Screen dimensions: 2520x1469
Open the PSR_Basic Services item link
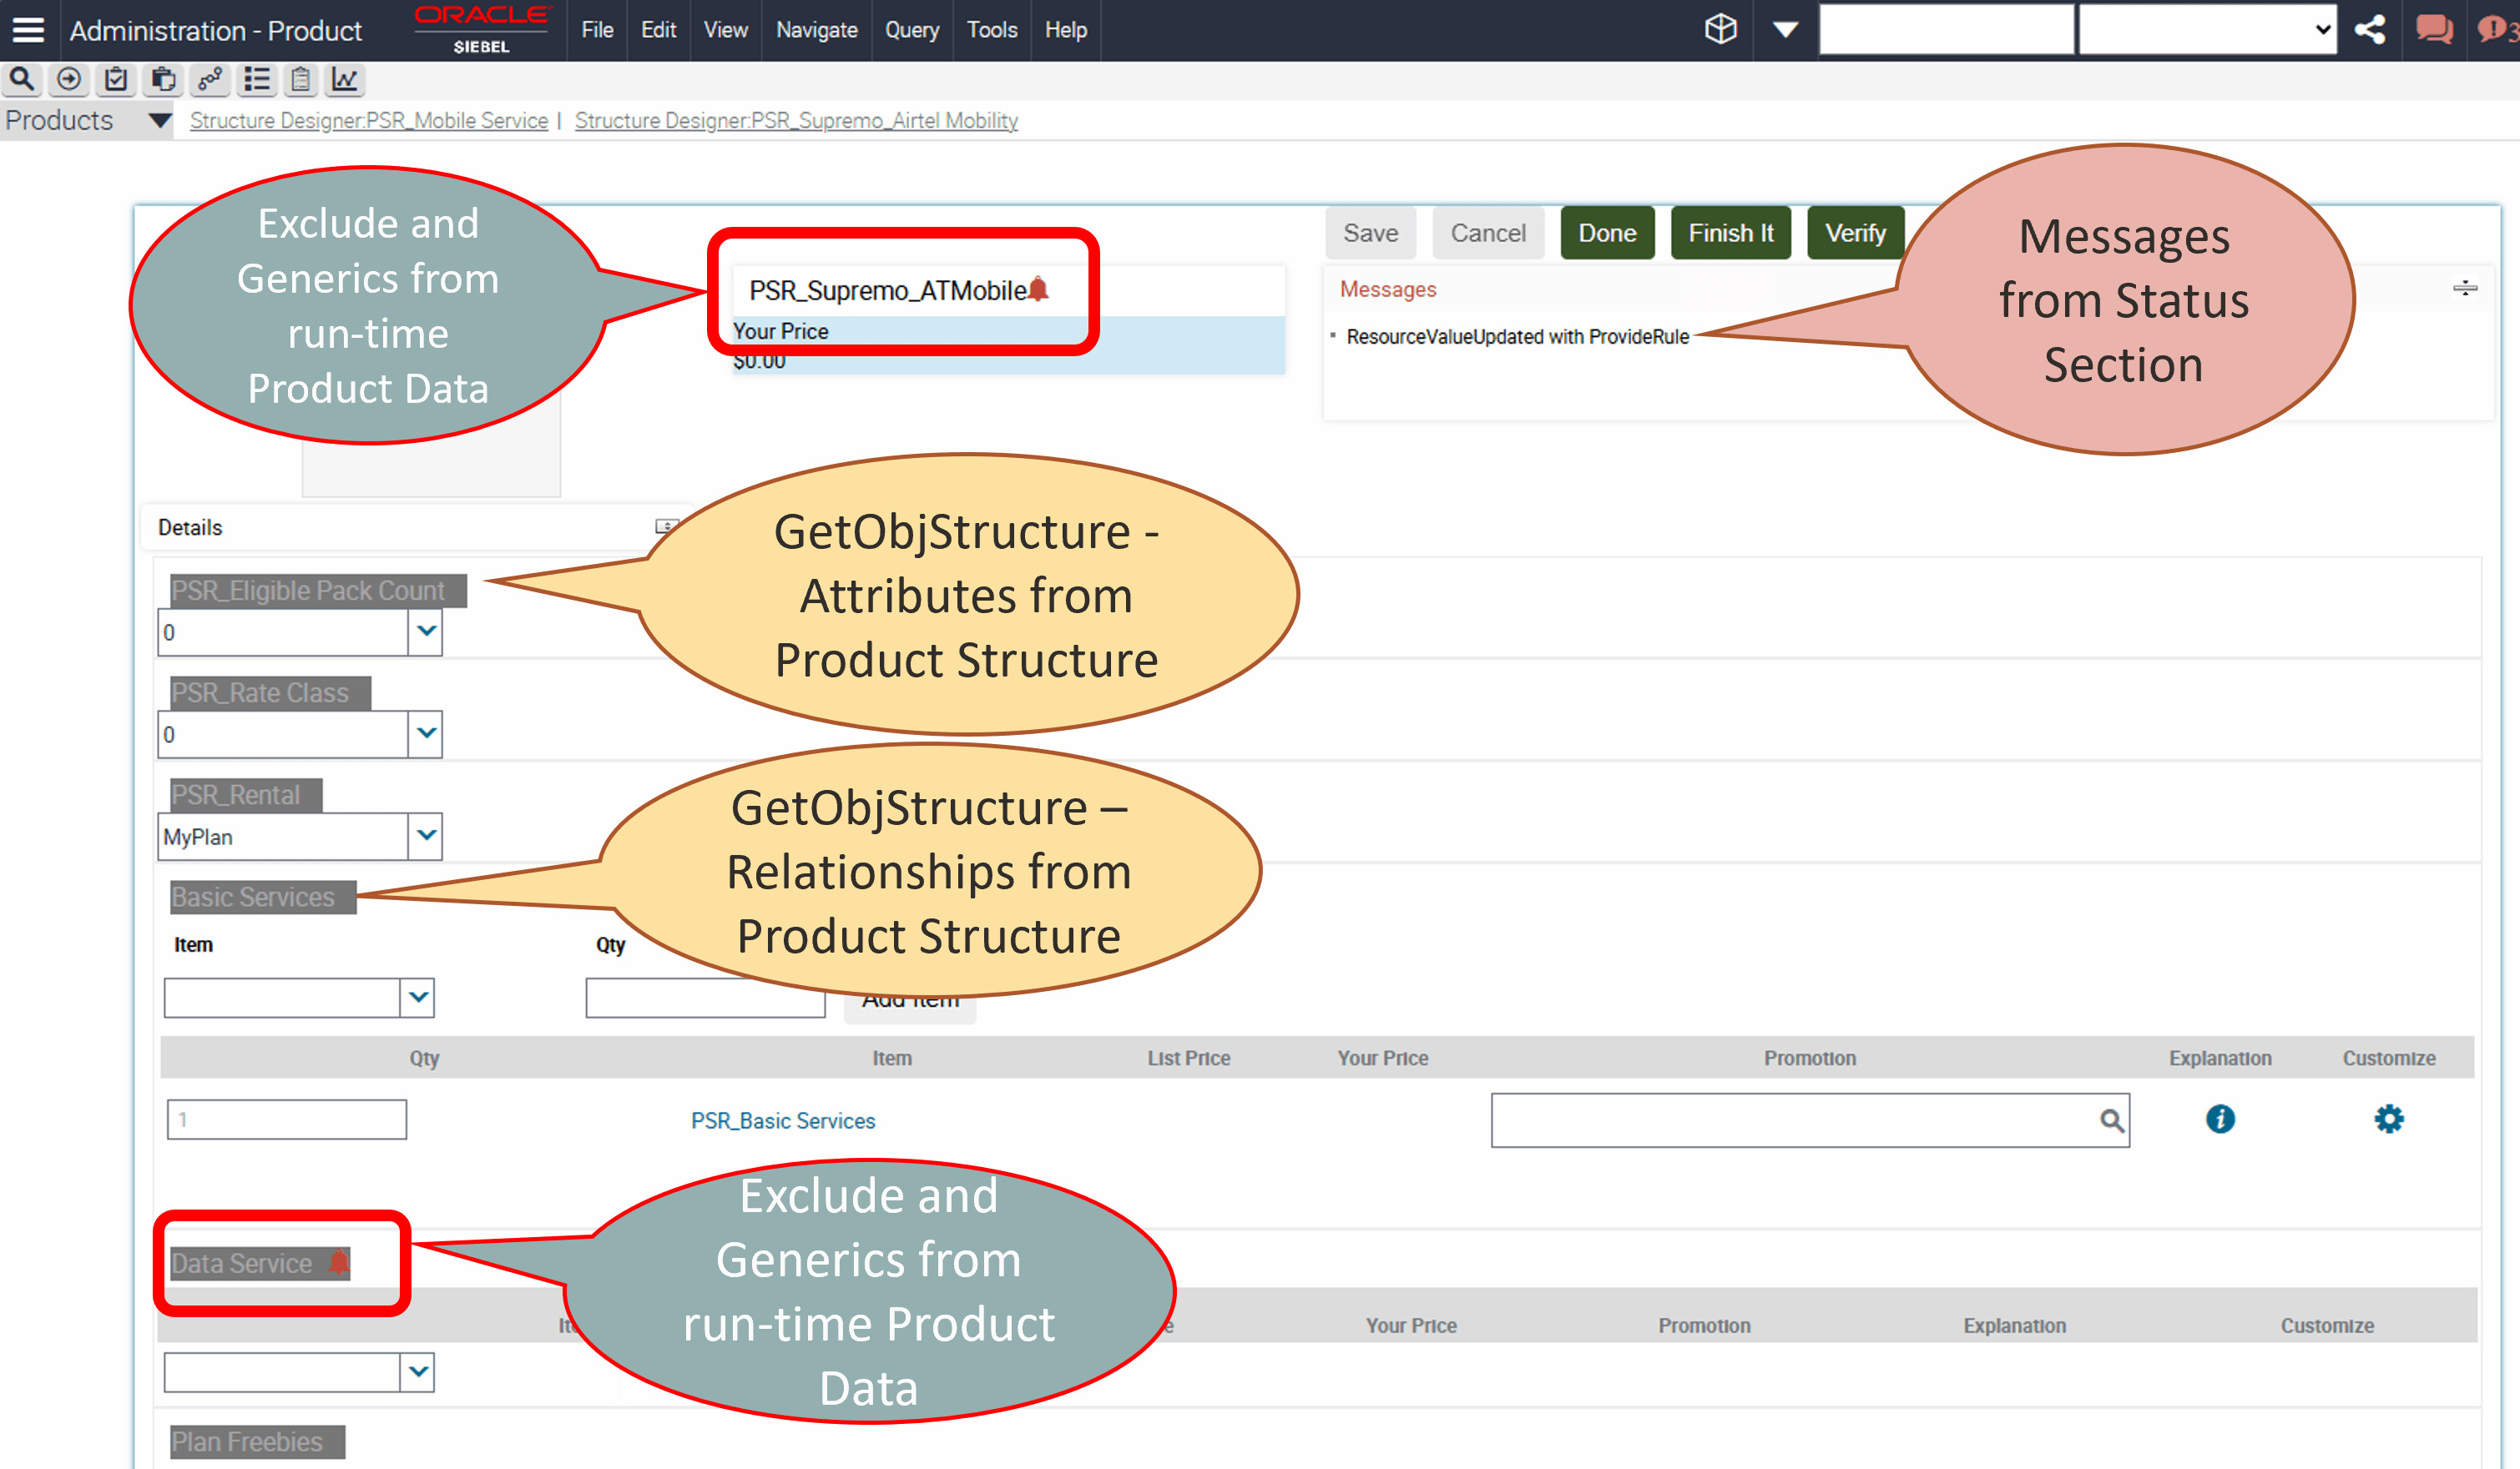pos(782,1121)
